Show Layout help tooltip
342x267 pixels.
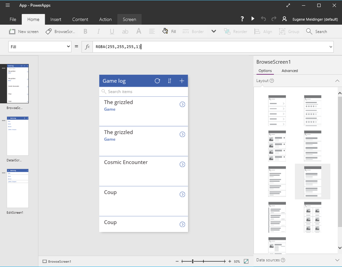[x=272, y=81]
